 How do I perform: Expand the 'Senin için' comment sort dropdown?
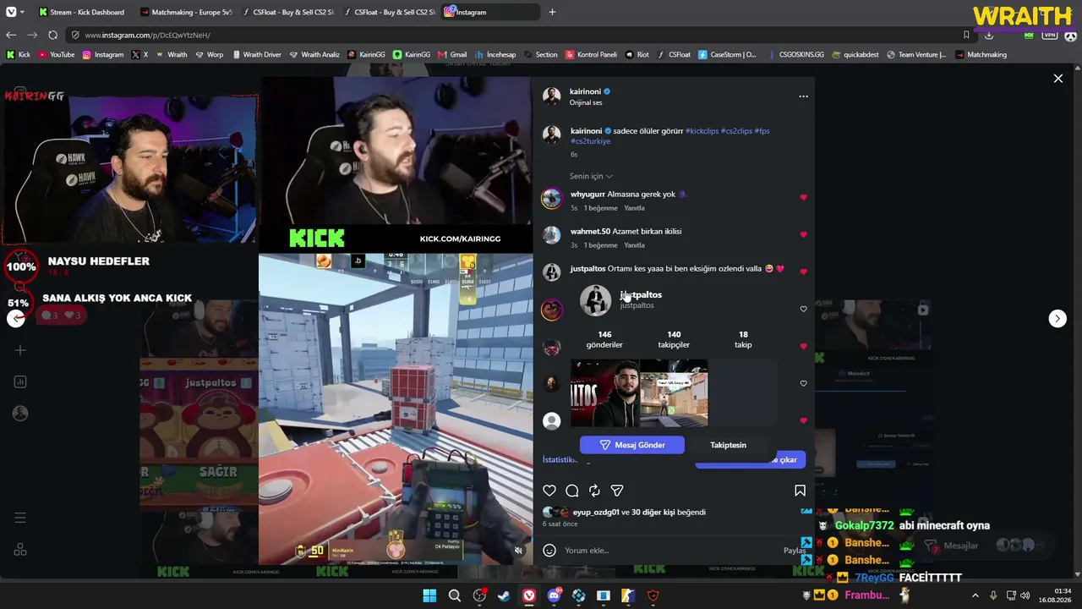pos(591,176)
